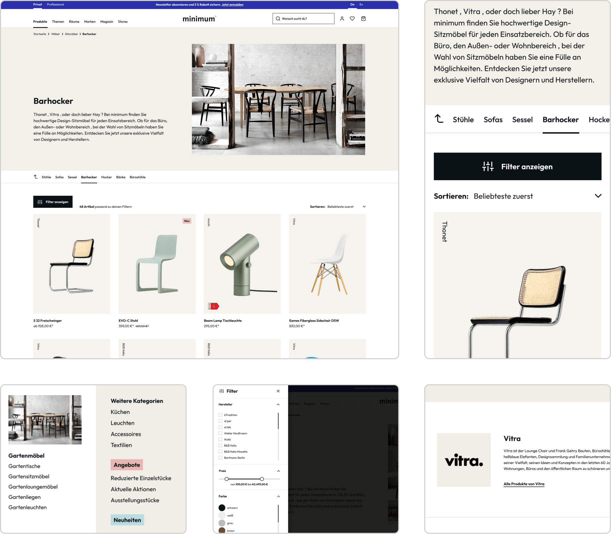
Task: Check the Atelier Haußmann checkbox
Action: [x=220, y=433]
